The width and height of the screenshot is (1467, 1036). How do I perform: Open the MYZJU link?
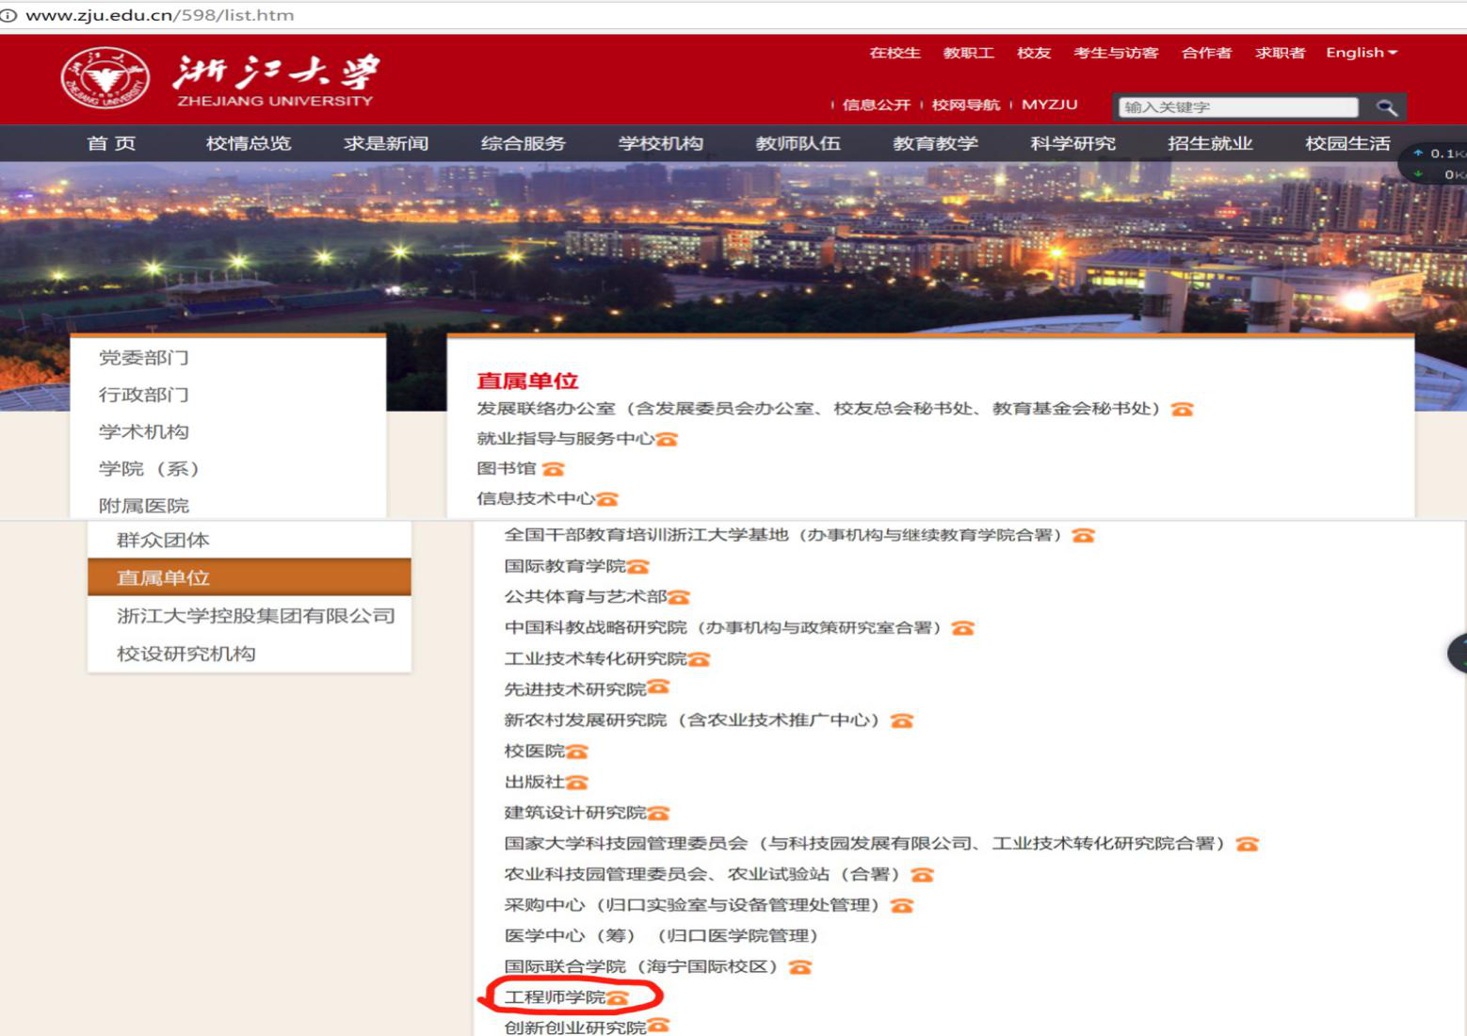[1050, 105]
